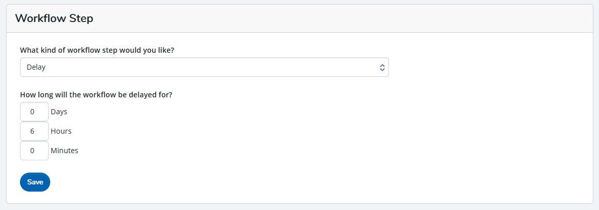This screenshot has height=210, width=599.
Task: Click the 'How long will the workflow be delayed' label
Action: pyautogui.click(x=96, y=94)
